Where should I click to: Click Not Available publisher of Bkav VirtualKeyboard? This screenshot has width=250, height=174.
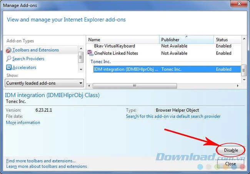[174, 46]
